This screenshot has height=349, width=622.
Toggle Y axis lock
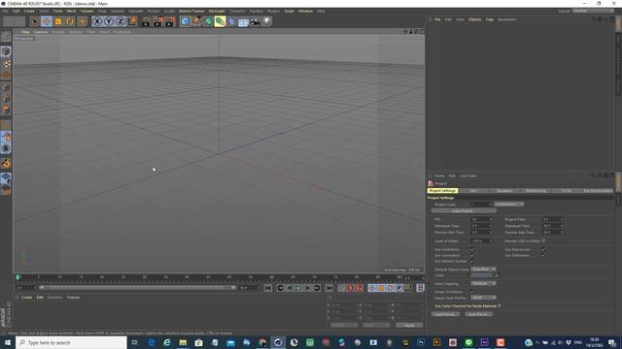tap(109, 21)
